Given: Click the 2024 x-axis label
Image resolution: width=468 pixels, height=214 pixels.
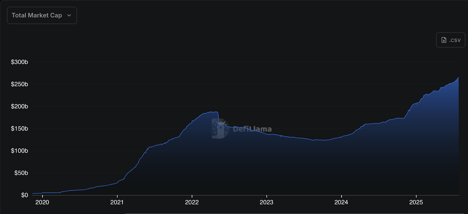Looking at the screenshot, I should 341,202.
